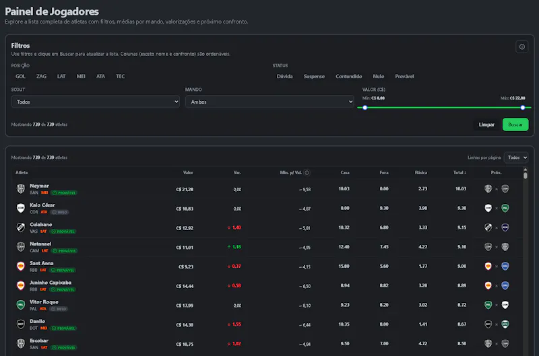
Task: Click the info icon beside Mín. p/ Val.
Action: [307, 173]
